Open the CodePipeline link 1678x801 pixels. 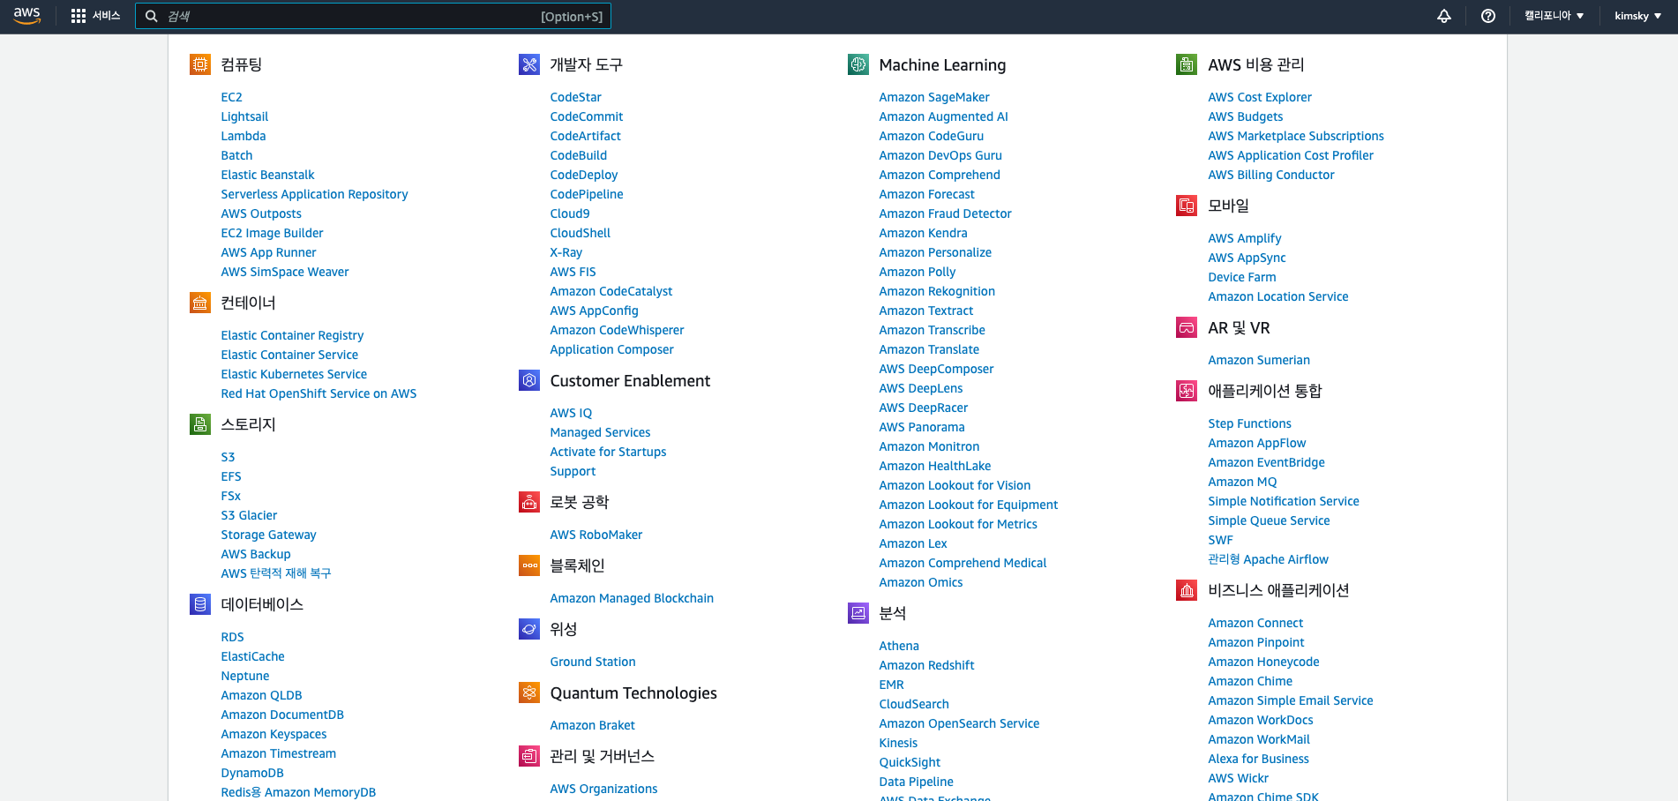tap(587, 194)
